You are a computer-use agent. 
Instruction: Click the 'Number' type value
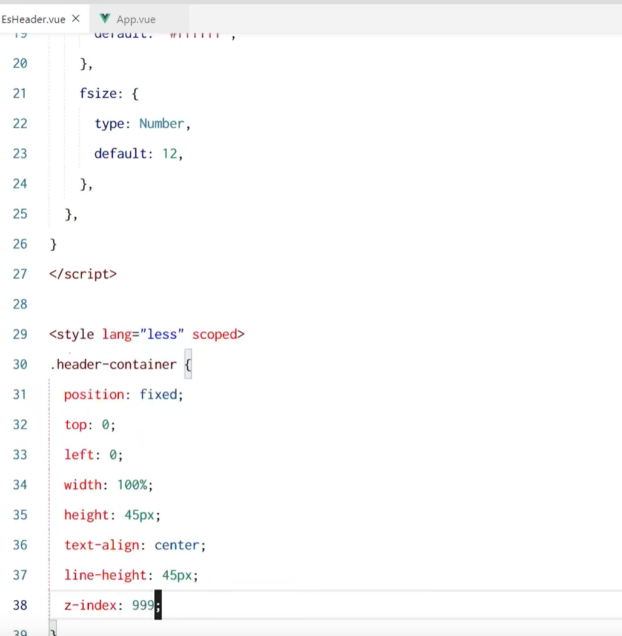click(161, 124)
